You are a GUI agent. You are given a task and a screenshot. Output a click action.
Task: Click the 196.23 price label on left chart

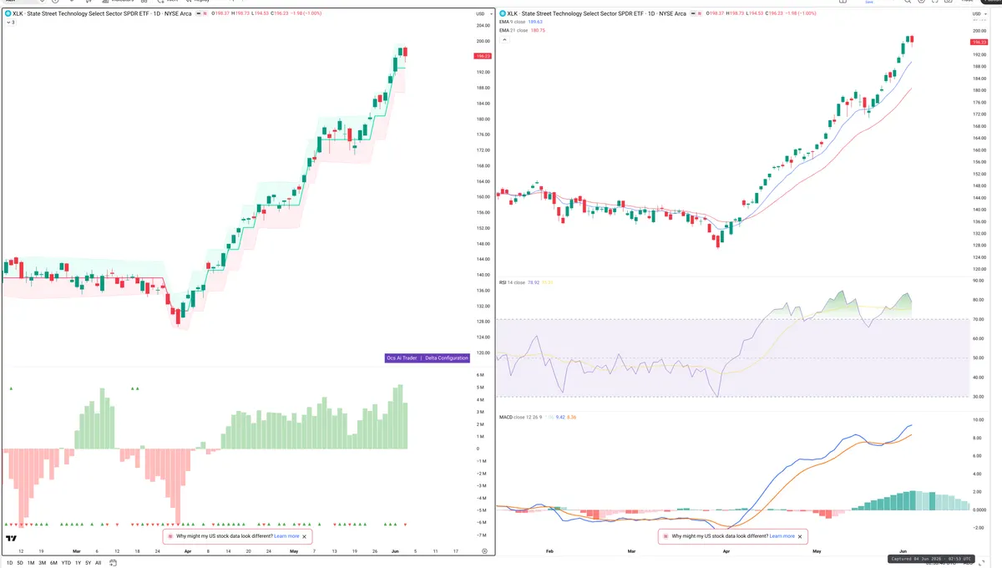483,56
